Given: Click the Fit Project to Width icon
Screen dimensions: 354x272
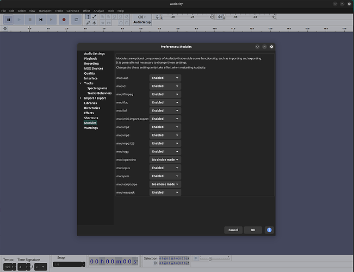Looking at the screenshot, I should [x=121, y=17].
